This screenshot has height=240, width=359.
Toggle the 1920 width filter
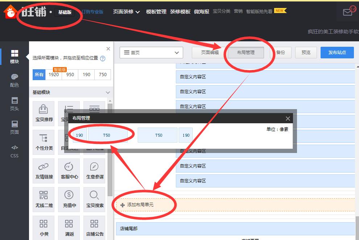click(54, 75)
